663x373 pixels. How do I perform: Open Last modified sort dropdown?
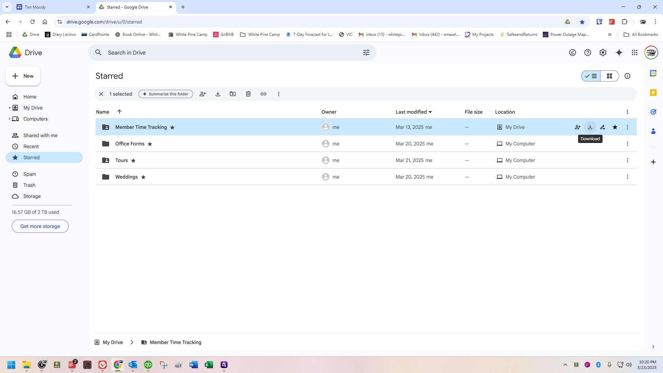[414, 112]
